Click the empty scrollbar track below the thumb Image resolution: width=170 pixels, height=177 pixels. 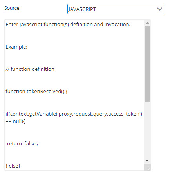(147, 129)
